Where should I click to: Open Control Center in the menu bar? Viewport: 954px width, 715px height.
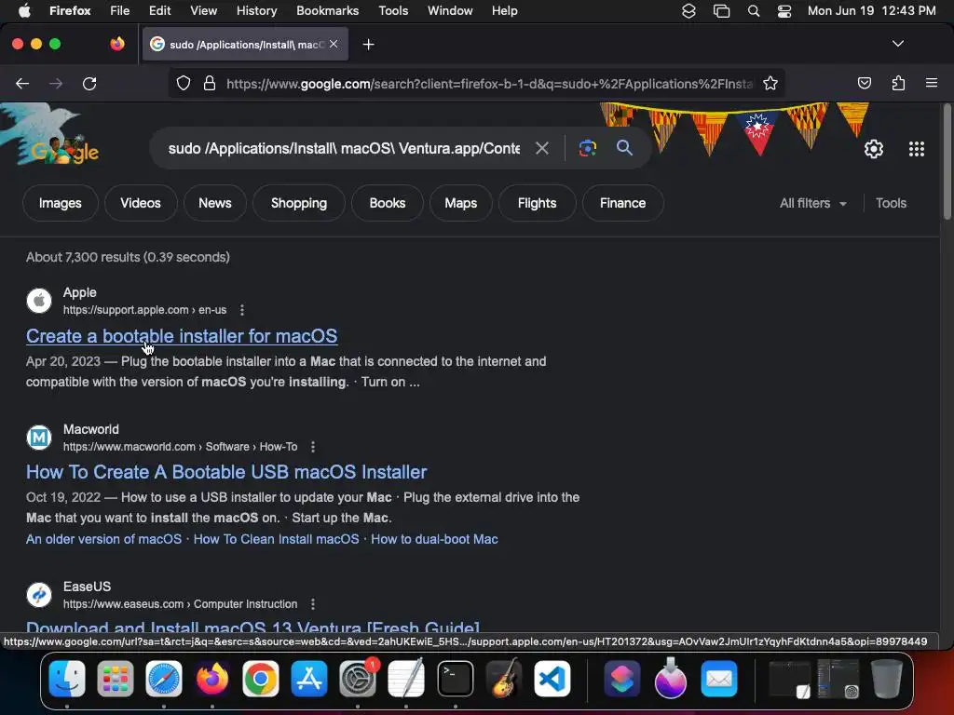pos(784,11)
